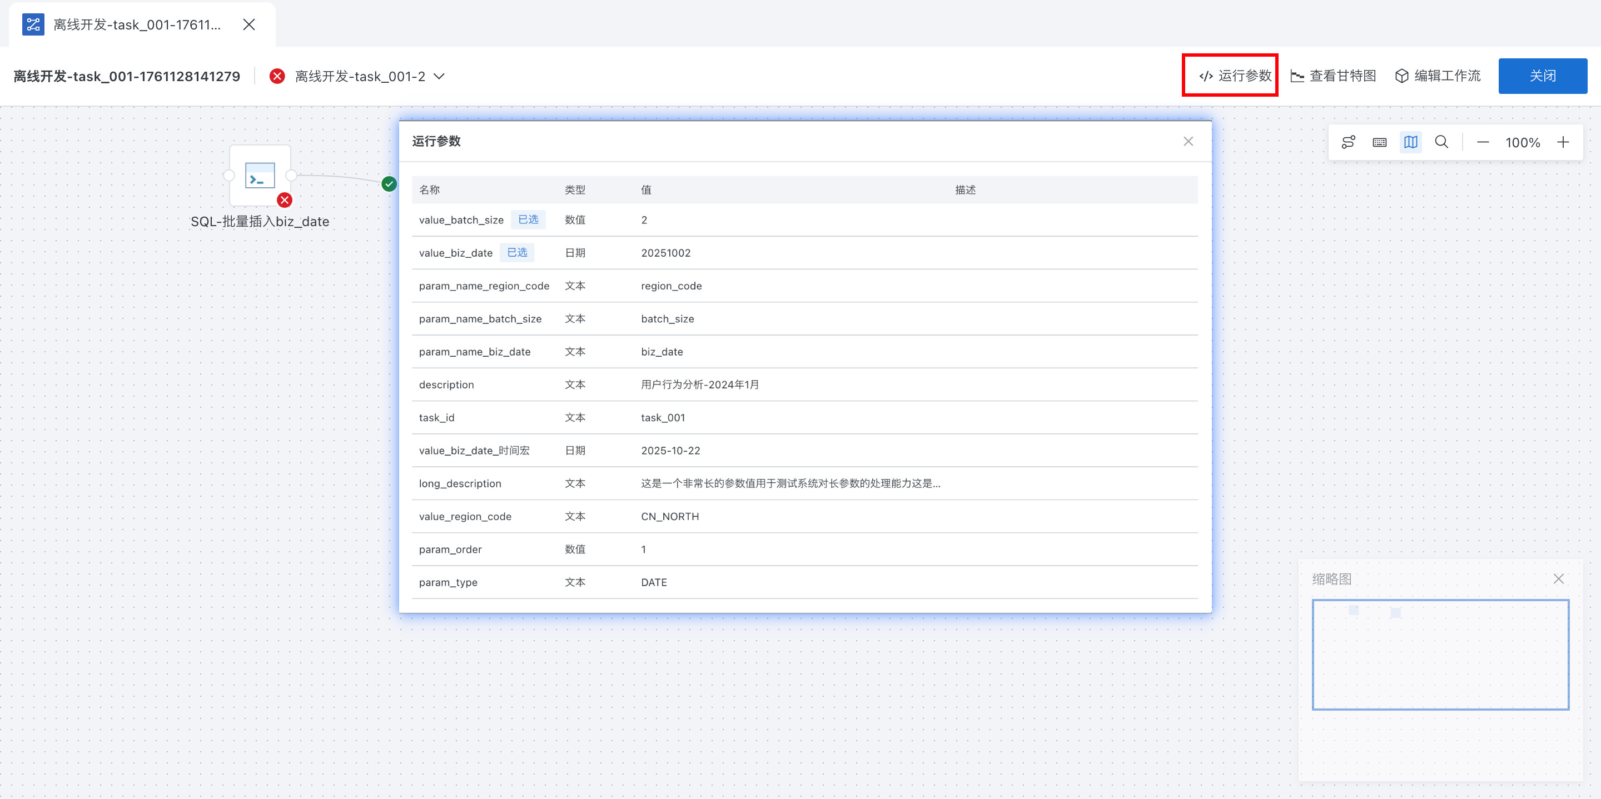Click the 已选 tag beside value_batch_size
1601x799 pixels.
tap(528, 219)
